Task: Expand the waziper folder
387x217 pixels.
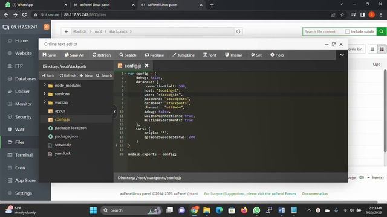Action: [x=44, y=102]
